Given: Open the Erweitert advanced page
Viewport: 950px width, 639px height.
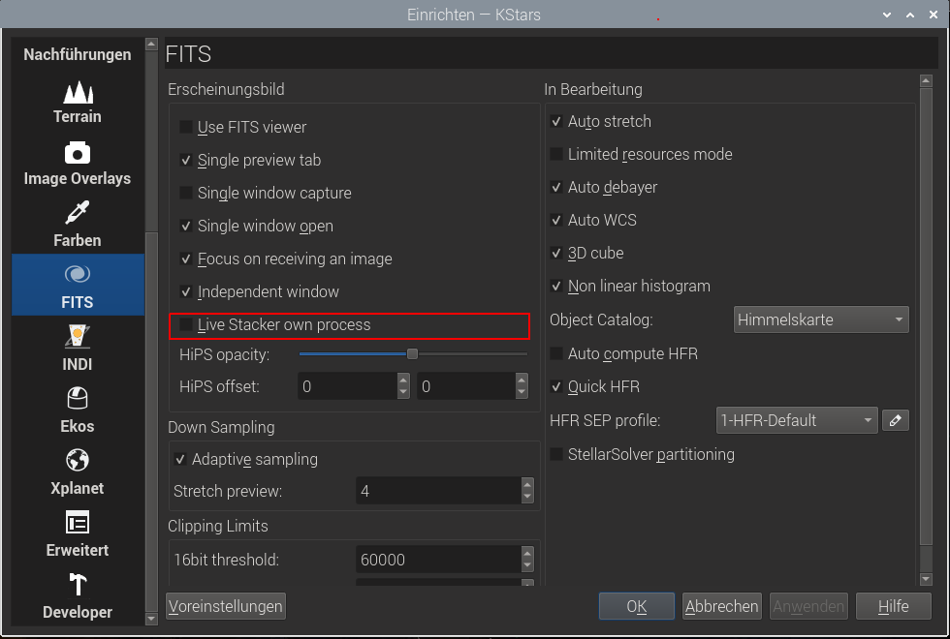Looking at the screenshot, I should click(x=78, y=534).
